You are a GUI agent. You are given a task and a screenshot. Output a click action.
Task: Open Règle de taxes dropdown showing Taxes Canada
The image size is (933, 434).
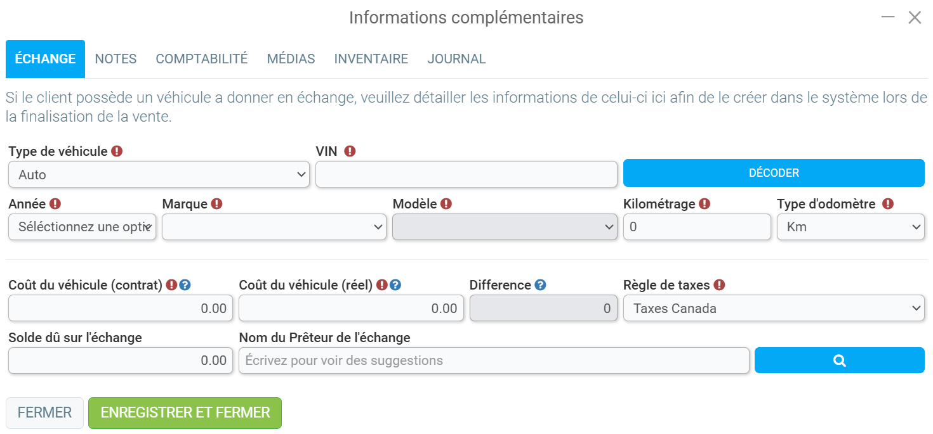(x=774, y=309)
